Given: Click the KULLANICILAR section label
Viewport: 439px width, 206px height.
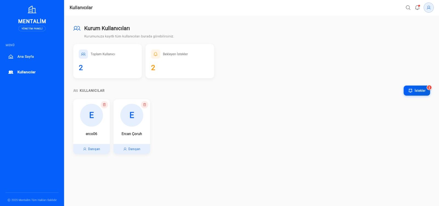Looking at the screenshot, I should [x=92, y=91].
